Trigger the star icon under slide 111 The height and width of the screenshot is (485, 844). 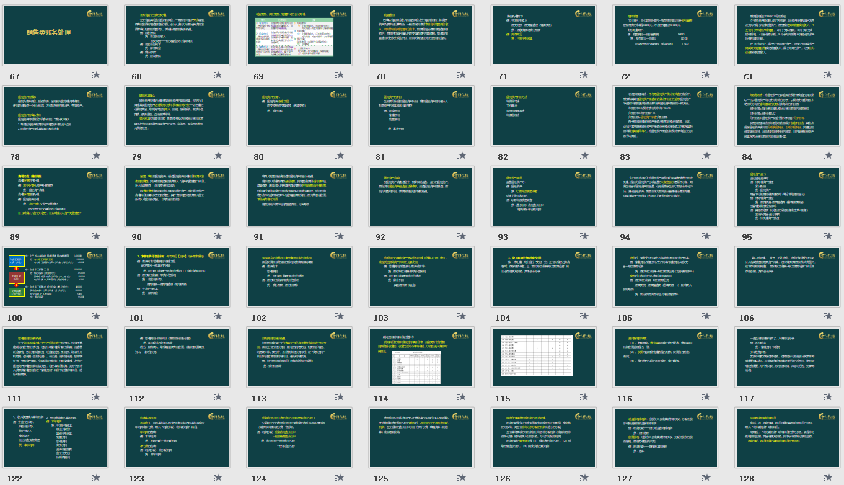pos(95,397)
